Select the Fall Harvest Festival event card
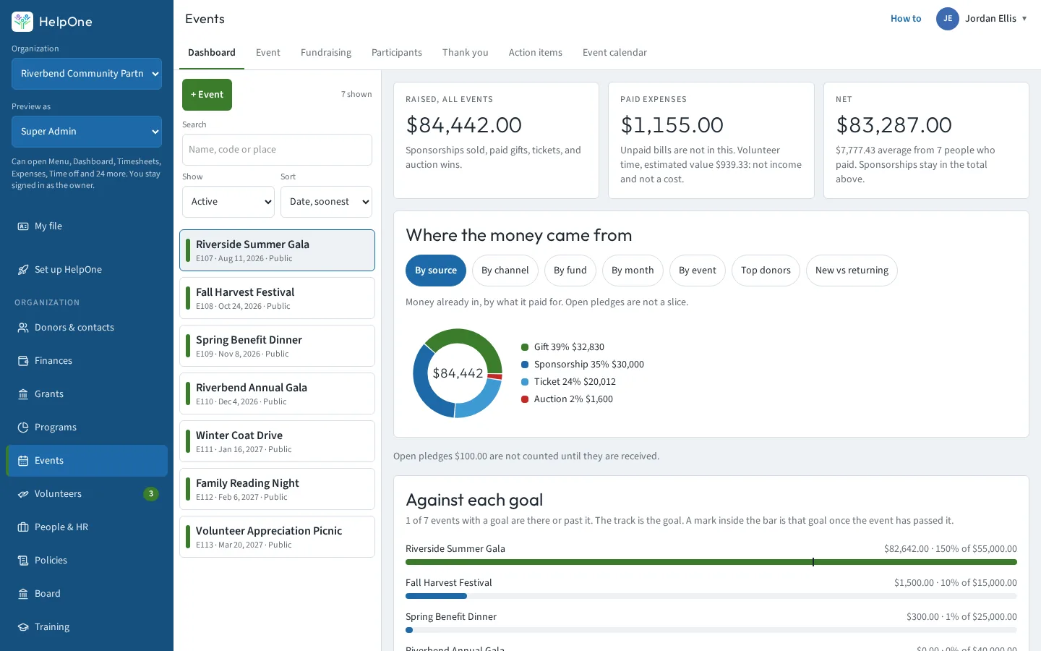1041x651 pixels. (277, 298)
